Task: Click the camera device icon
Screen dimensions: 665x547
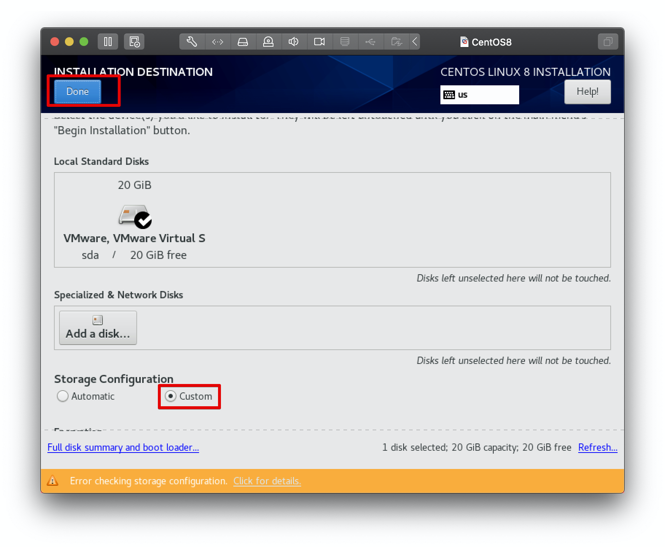Action: pos(319,42)
